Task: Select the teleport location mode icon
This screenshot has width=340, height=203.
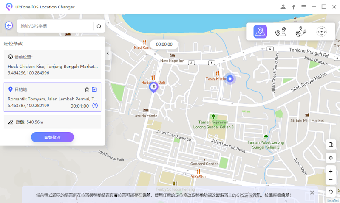Action: (x=260, y=32)
